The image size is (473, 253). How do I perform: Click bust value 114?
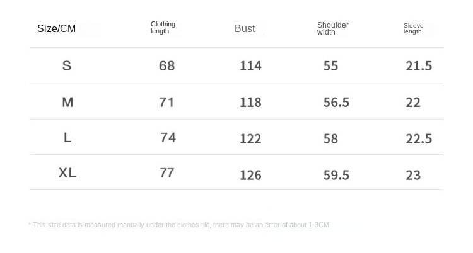coord(250,65)
